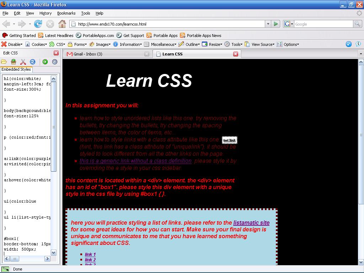Click the Gmail icon on the Inbox tab
Image resolution: width=364 pixels, height=273 pixels.
tap(69, 54)
